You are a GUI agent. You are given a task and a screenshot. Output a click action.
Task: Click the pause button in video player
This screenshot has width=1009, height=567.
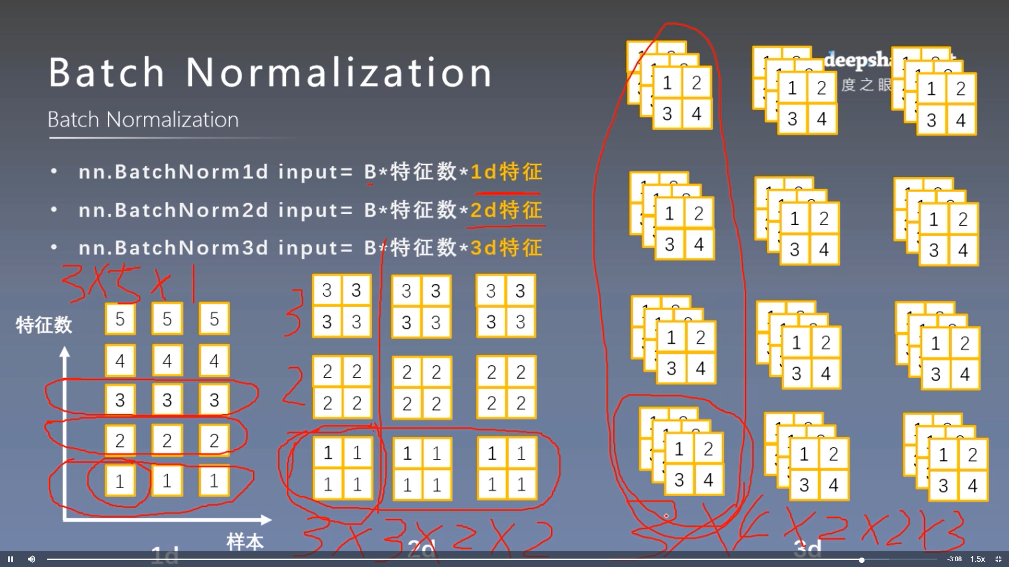coord(11,559)
